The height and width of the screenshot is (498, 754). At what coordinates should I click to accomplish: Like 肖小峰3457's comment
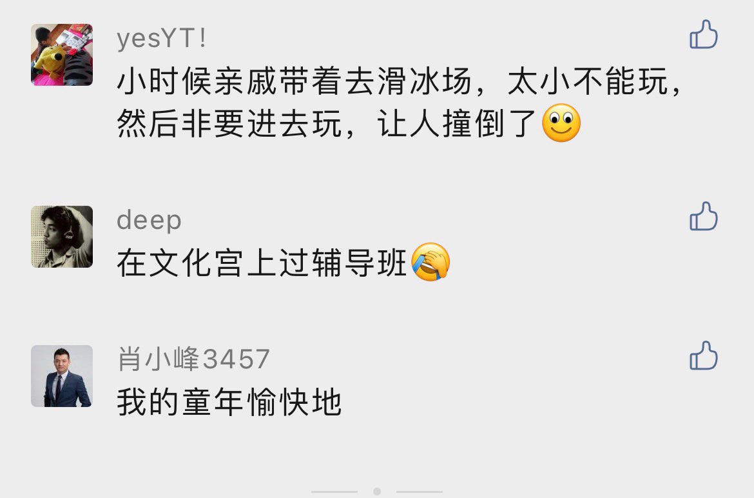click(704, 355)
